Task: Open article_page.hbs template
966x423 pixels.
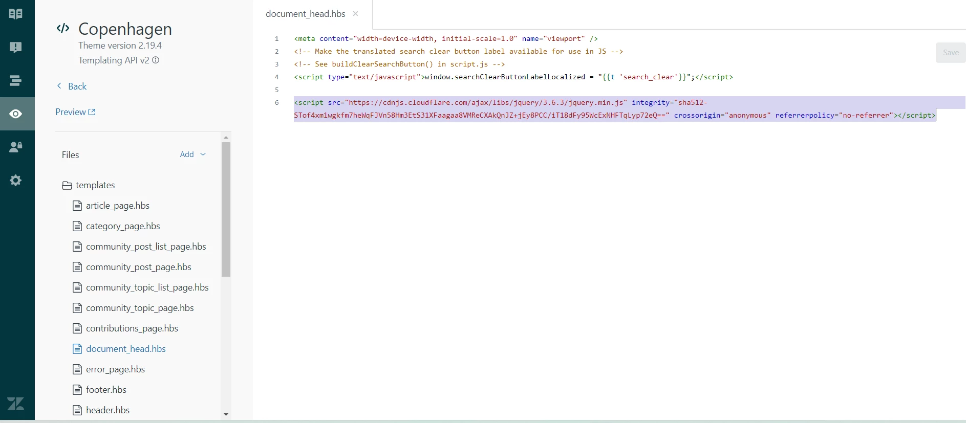Action: click(118, 206)
